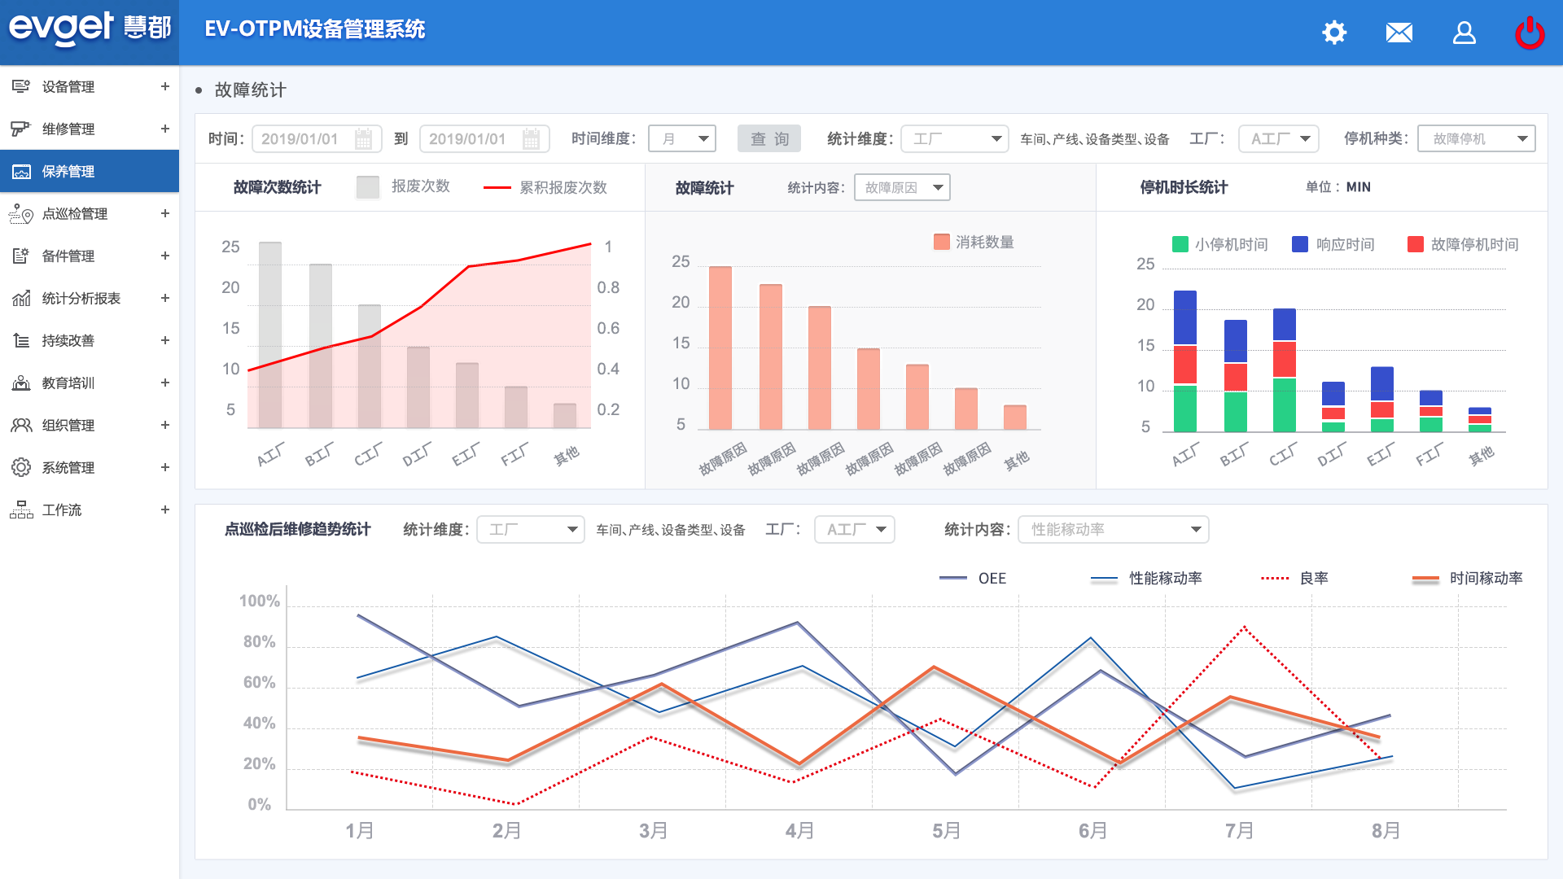
Task: Toggle the 报废次数 legend series
Action: coord(369,187)
